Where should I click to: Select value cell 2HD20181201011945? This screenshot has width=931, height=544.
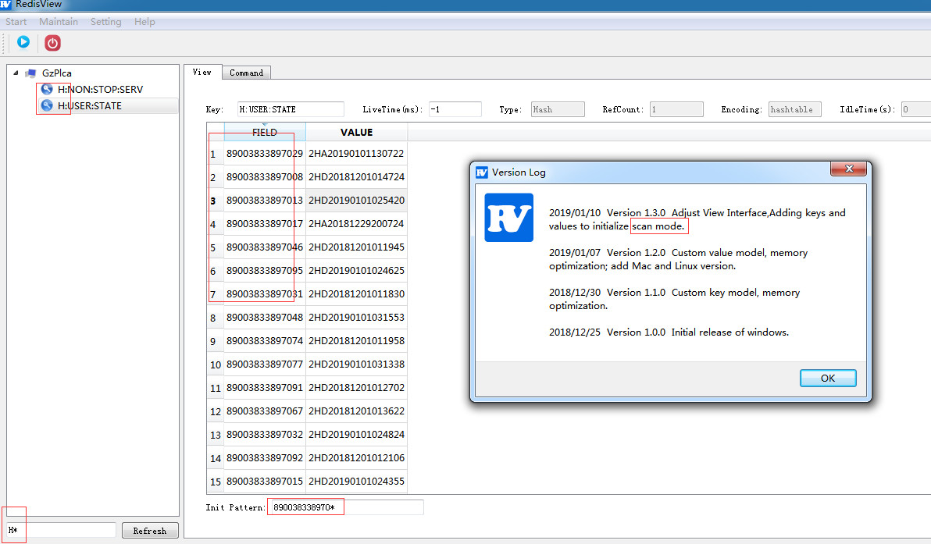tap(356, 247)
